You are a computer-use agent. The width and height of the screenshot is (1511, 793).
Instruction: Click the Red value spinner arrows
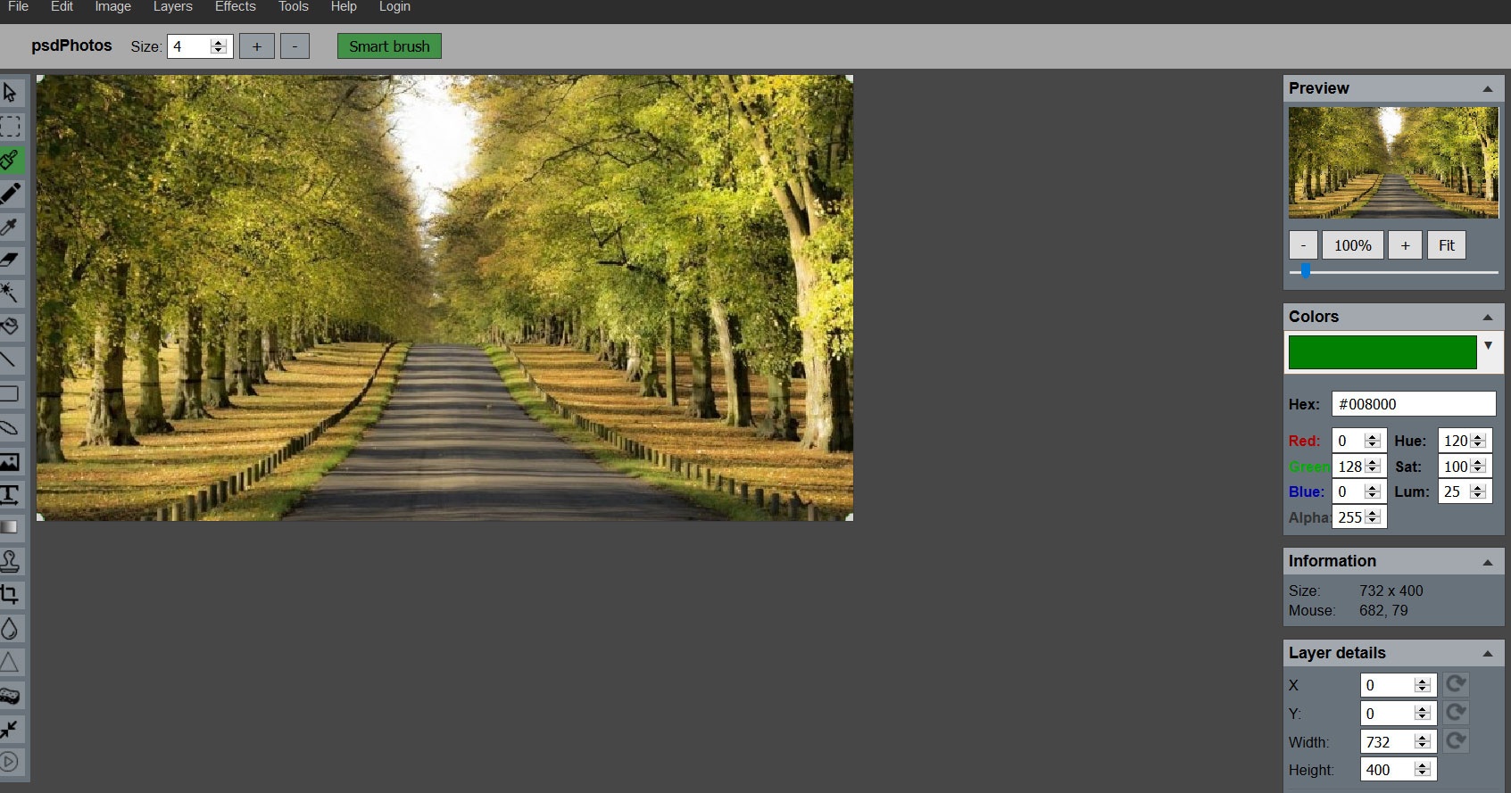pos(1374,441)
